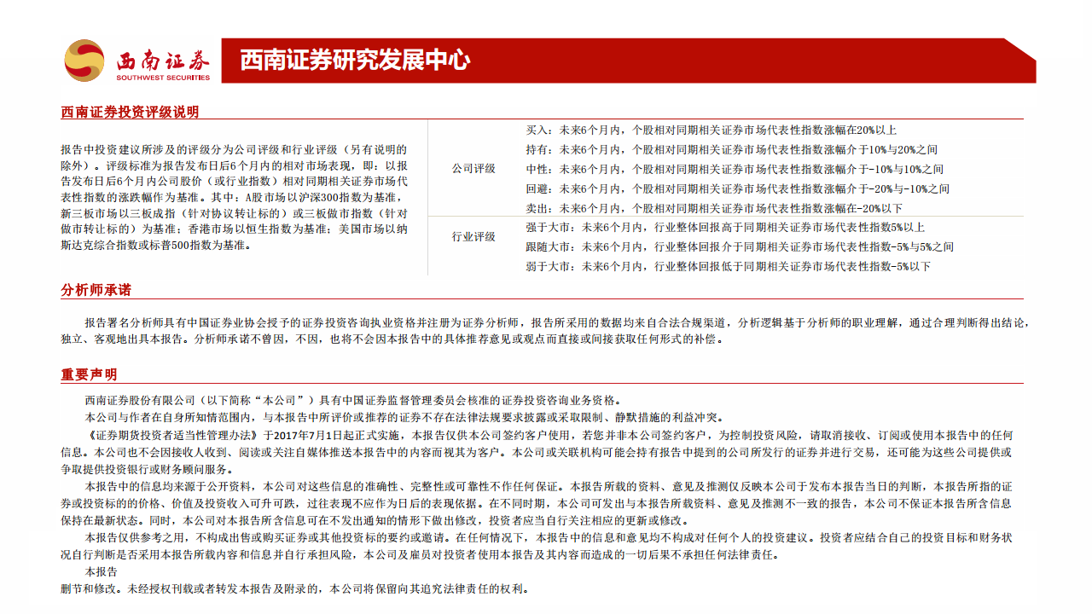Click the 买入 rating definition row
Screen dimensions: 1092x614
[712, 130]
